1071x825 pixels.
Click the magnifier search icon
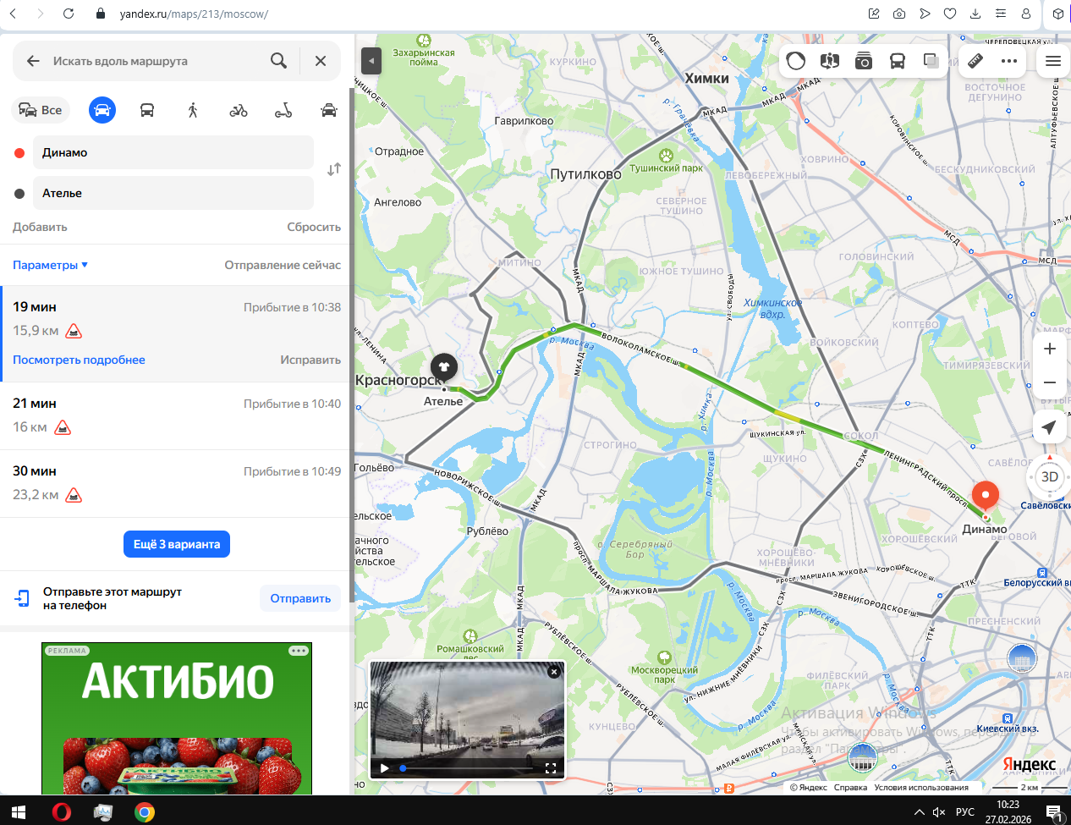tap(278, 61)
